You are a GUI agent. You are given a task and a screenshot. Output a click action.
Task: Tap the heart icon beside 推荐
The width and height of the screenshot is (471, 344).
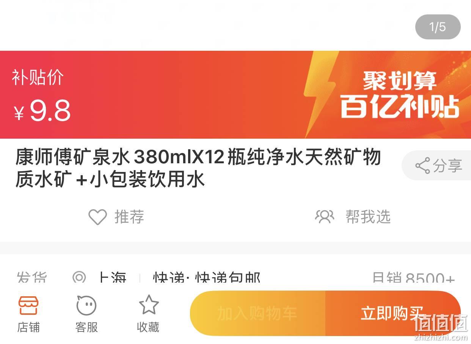pyautogui.click(x=97, y=217)
